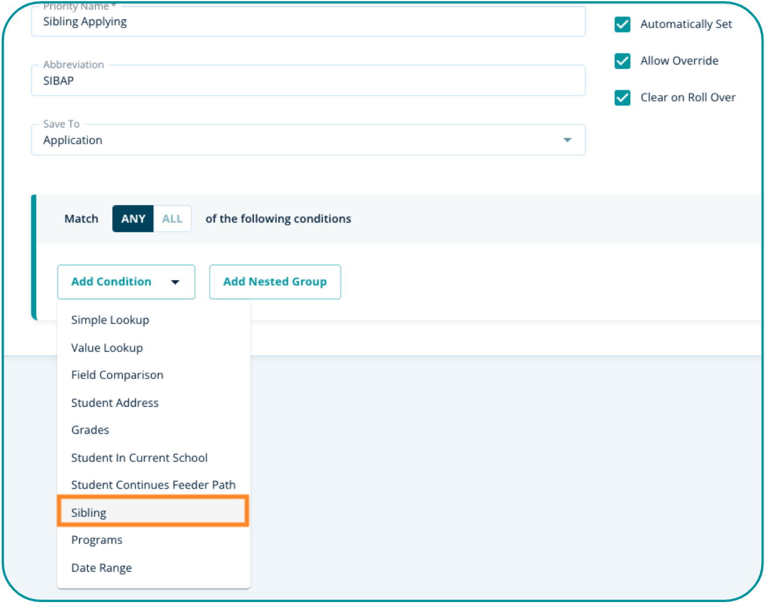Toggle the Allow Override checkbox
The width and height of the screenshot is (767, 605).
click(x=622, y=61)
